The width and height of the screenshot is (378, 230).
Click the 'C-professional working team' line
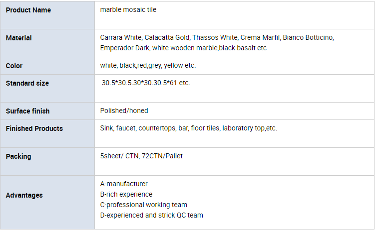click(144, 205)
